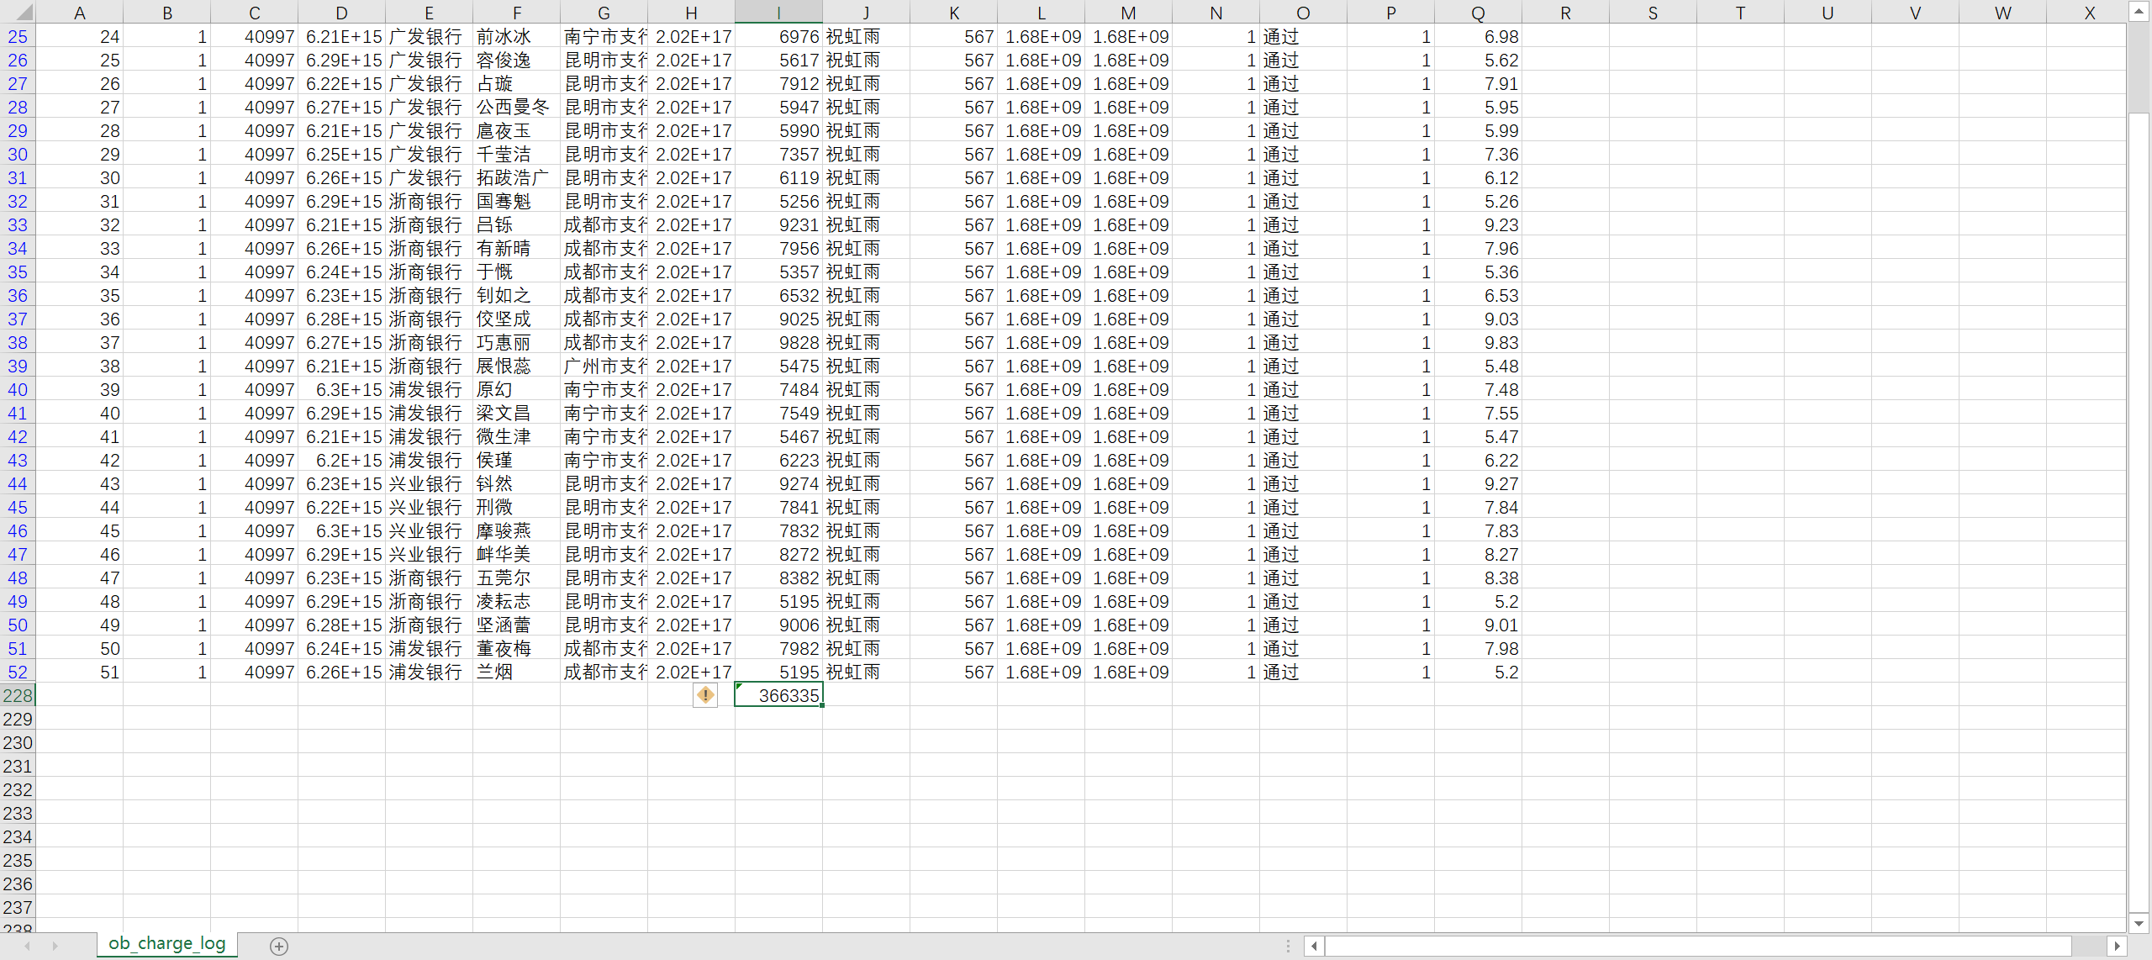Select cell with name 公西曼冬
Screen dimensions: 2152x960
point(515,108)
